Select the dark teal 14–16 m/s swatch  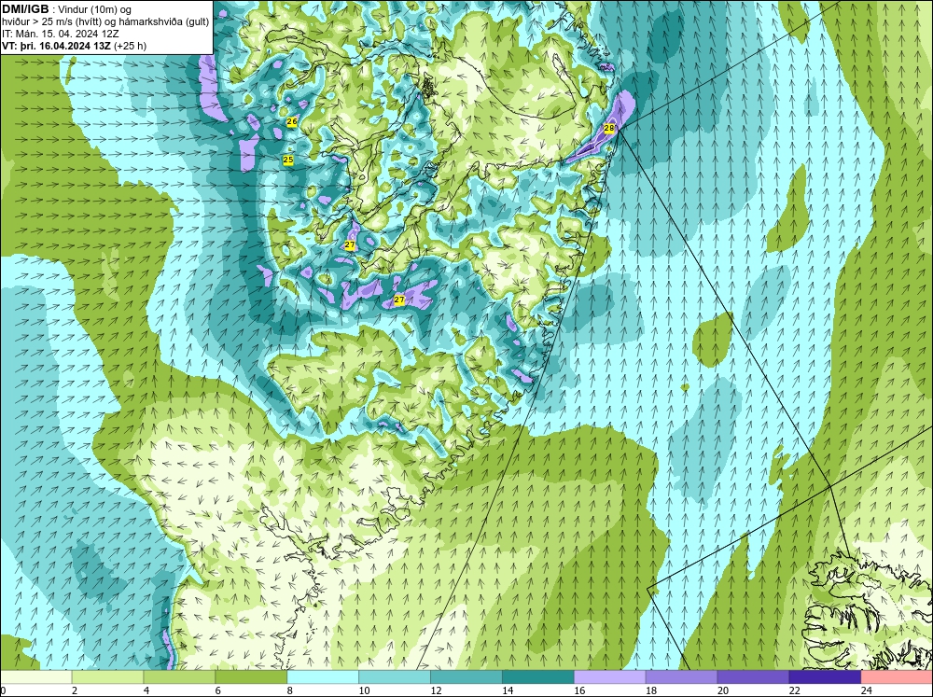(x=538, y=676)
